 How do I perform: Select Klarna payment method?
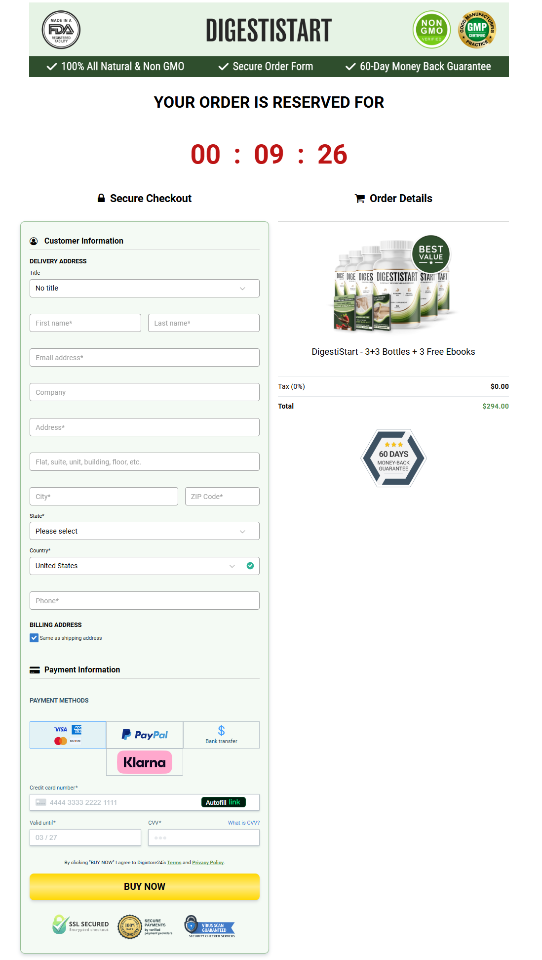click(145, 762)
